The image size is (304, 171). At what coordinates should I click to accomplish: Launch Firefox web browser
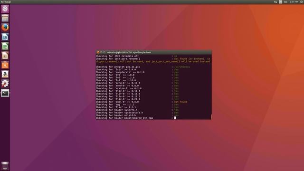[x=5, y=28]
